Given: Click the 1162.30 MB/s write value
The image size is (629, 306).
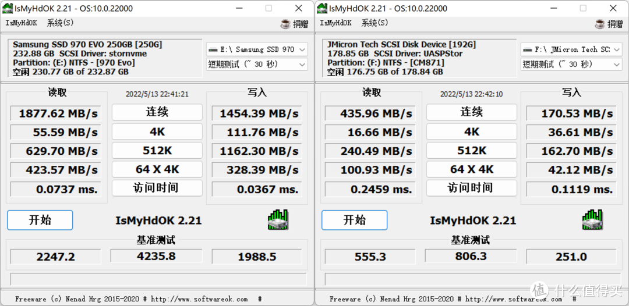Looking at the screenshot, I should (x=257, y=151).
